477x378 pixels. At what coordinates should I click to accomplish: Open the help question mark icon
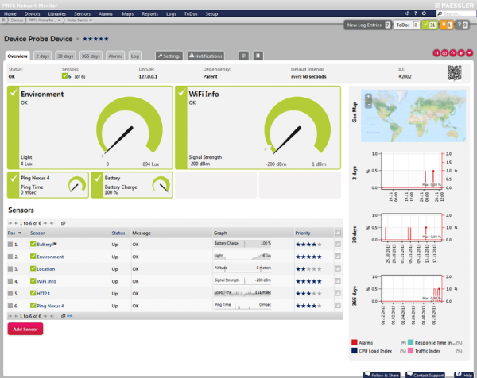[416, 13]
